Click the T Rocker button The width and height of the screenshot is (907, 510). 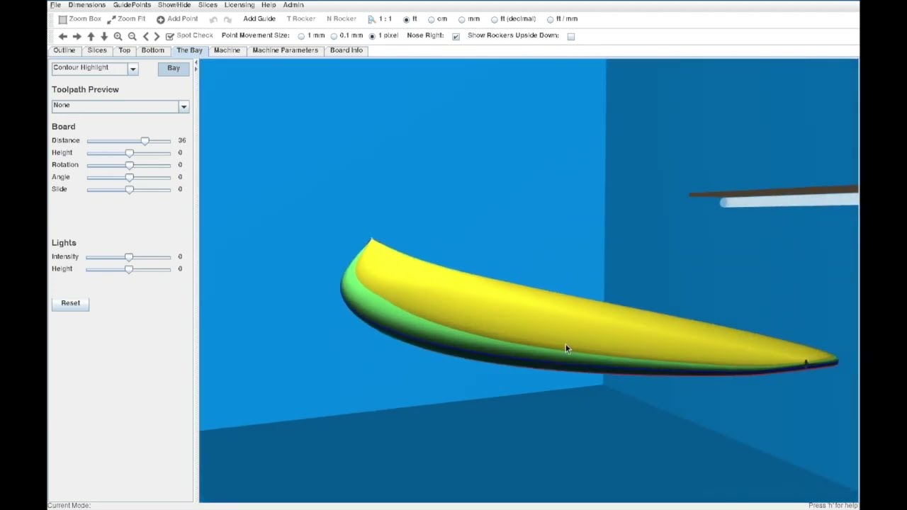pyautogui.click(x=300, y=19)
